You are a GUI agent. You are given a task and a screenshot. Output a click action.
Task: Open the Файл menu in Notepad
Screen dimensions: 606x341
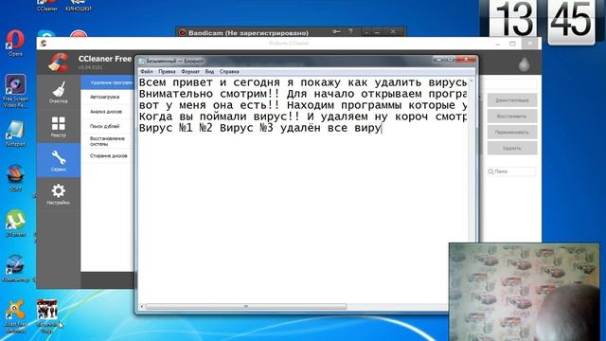point(147,72)
